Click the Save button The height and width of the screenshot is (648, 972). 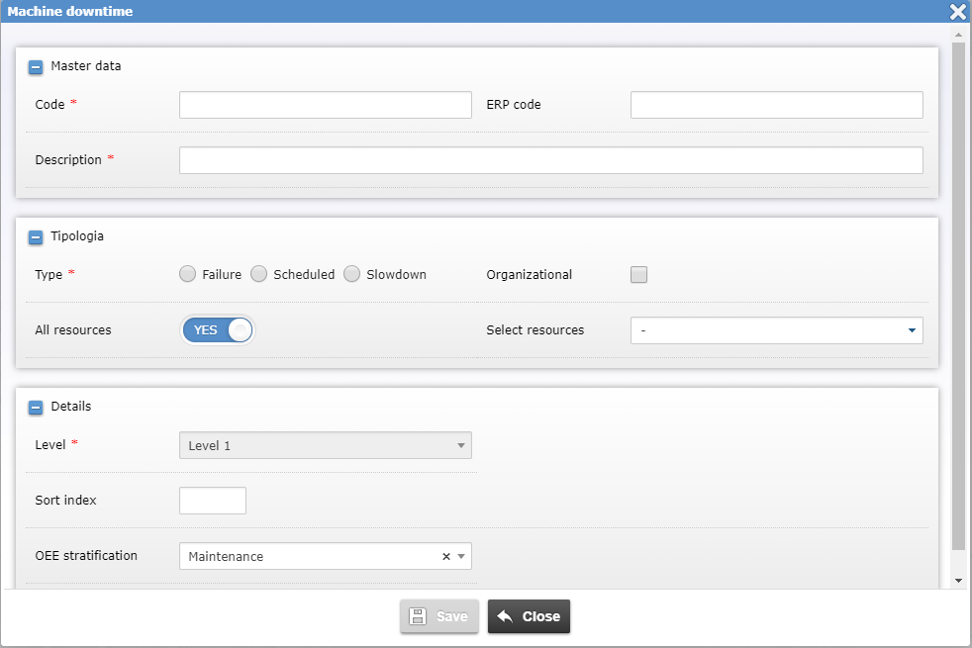[439, 616]
